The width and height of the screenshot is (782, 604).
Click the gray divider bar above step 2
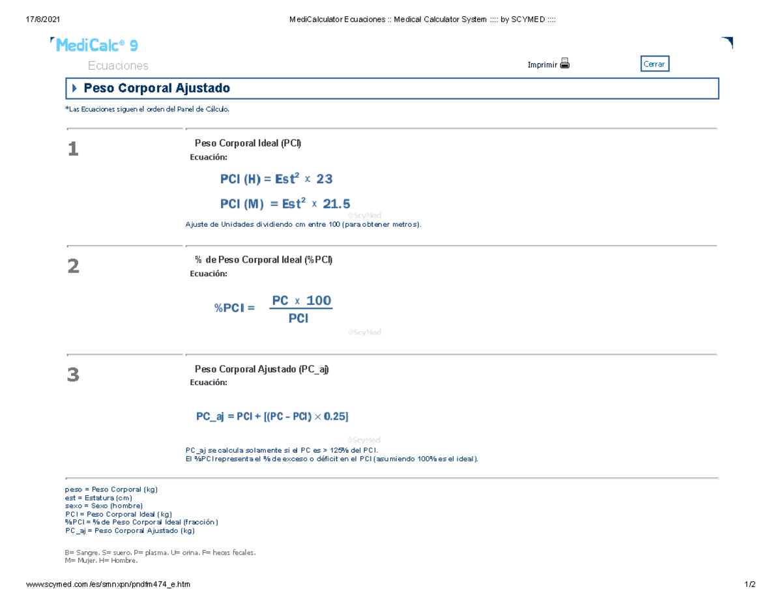[391, 244]
